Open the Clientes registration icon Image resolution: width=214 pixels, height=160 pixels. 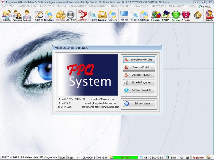point(7,15)
